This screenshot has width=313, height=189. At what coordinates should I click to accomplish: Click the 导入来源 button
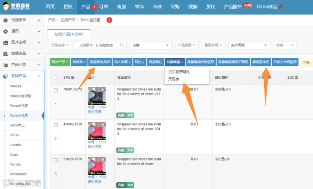(x=122, y=62)
